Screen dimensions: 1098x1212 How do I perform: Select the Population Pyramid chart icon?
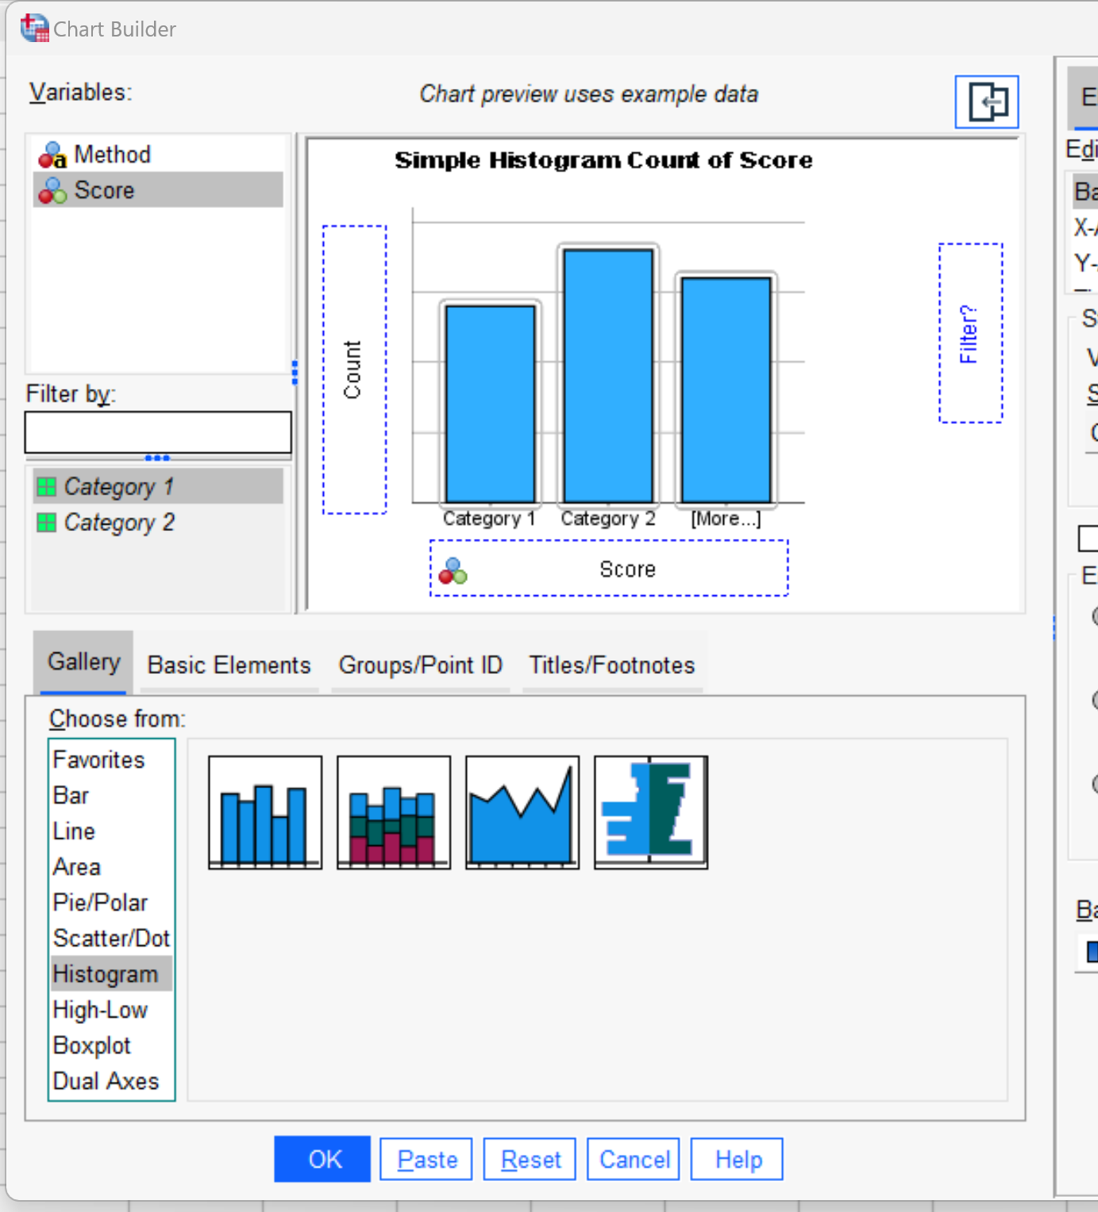[649, 812]
